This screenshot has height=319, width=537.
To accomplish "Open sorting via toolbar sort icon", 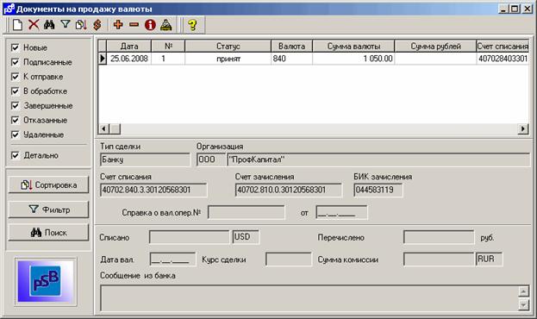I will point(81,25).
